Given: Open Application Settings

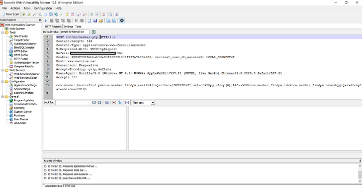Looking at the screenshot, I should point(25,85).
